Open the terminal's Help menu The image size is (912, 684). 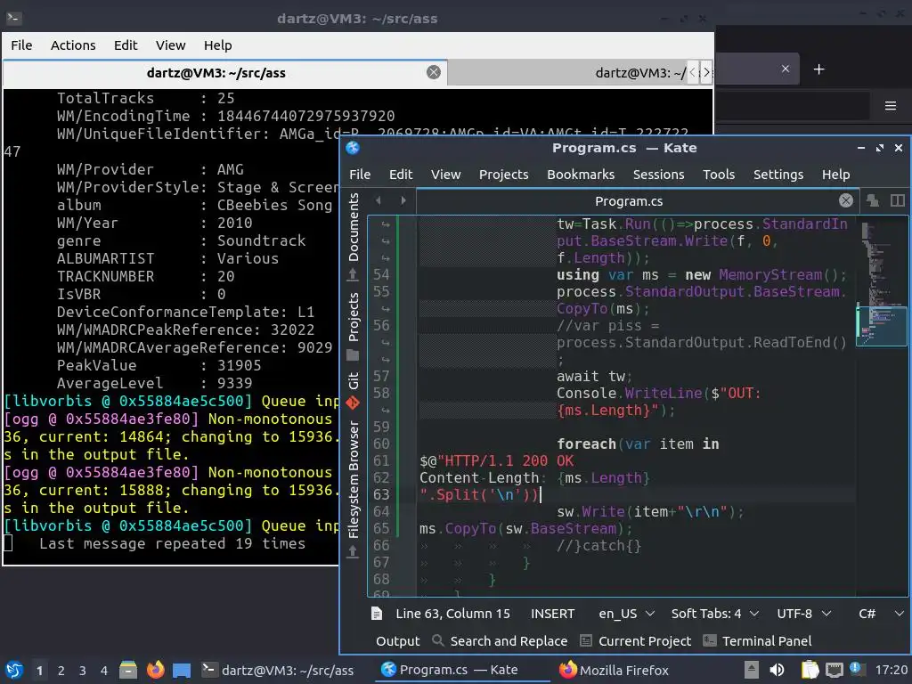click(x=217, y=45)
